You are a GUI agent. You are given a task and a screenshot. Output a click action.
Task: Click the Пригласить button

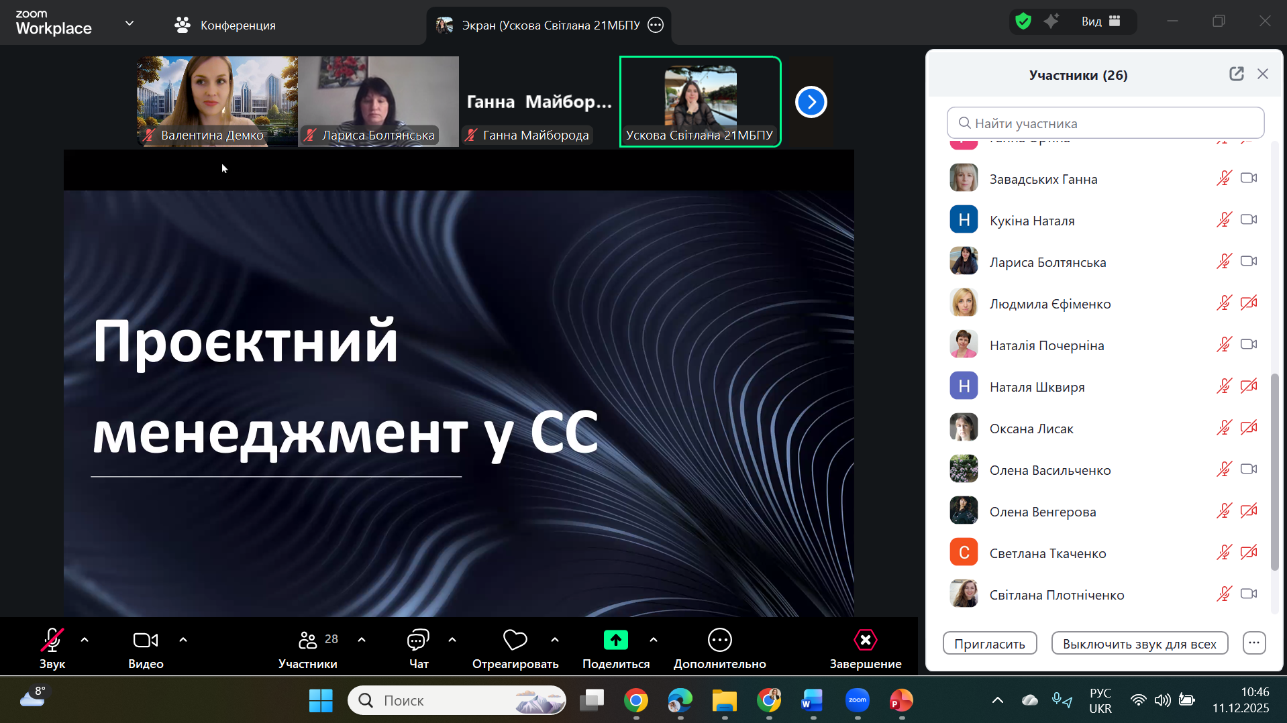[990, 643]
